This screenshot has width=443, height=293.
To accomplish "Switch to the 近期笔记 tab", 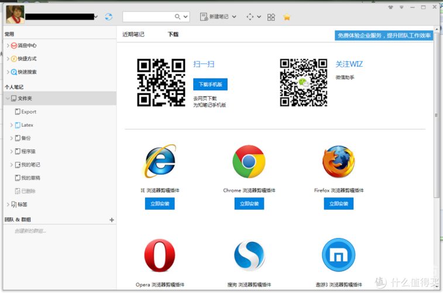I will coord(133,35).
